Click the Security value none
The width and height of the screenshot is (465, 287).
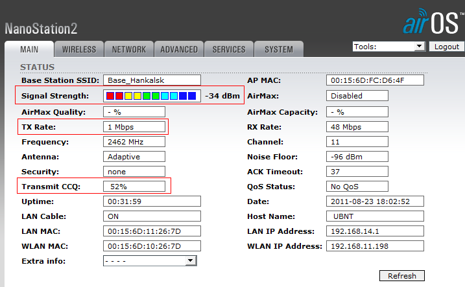(134, 172)
